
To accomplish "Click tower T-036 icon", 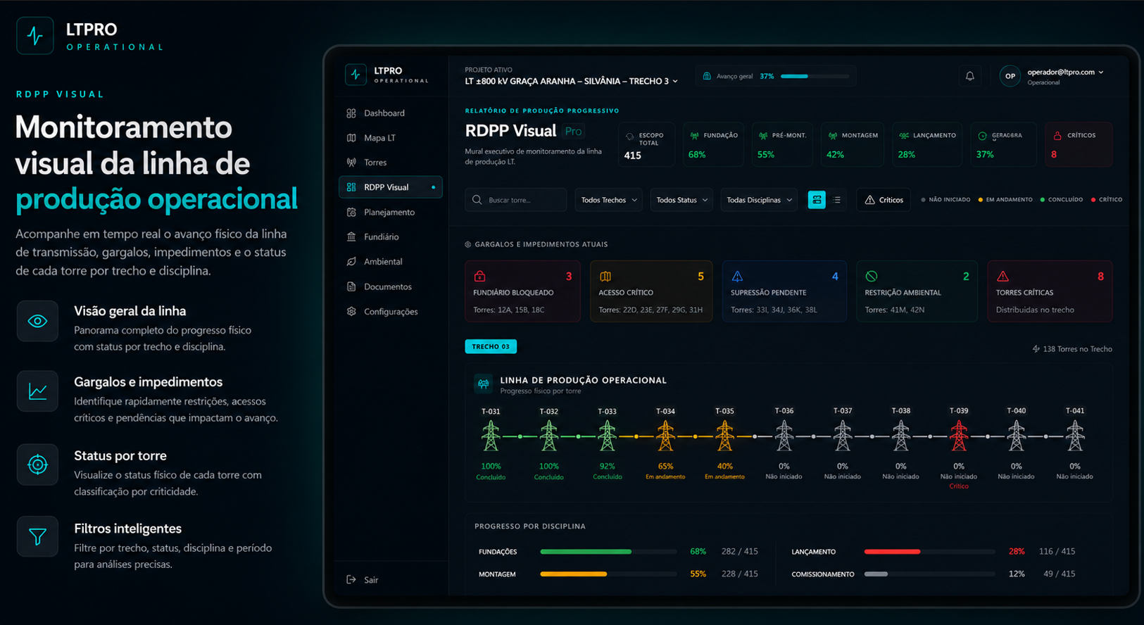I will 784,436.
